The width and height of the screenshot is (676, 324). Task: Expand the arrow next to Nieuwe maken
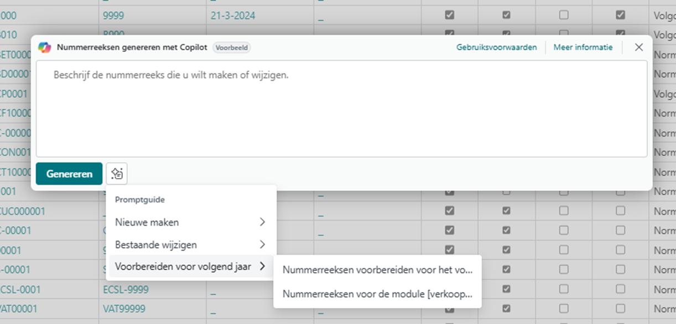[262, 222]
